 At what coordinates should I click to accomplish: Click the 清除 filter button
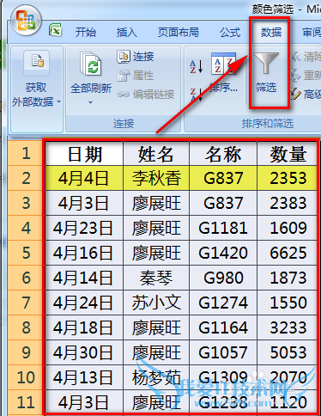coord(306,57)
